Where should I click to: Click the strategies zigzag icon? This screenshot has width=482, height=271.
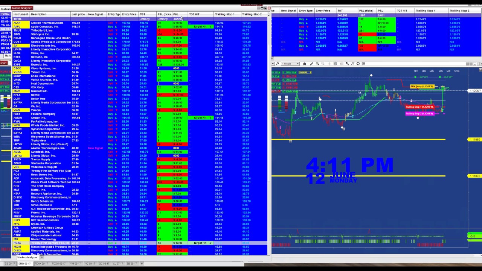(353, 64)
